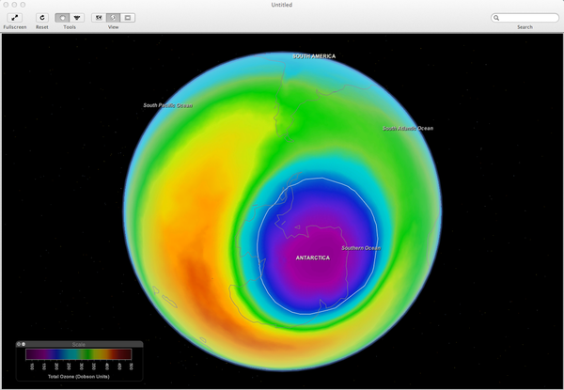
Task: Click the South Atlantic Ocean label
Action: point(408,128)
